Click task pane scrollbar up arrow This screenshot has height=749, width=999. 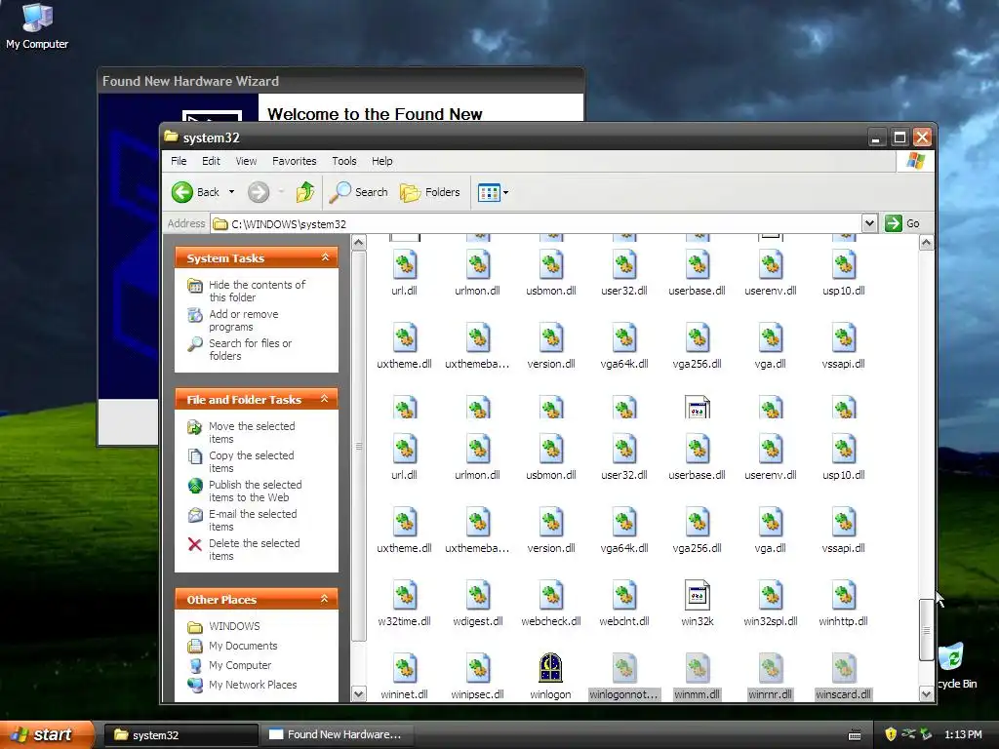(359, 243)
